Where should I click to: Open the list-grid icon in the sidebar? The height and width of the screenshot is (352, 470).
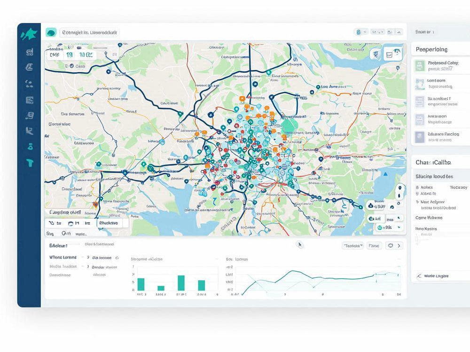click(x=29, y=99)
